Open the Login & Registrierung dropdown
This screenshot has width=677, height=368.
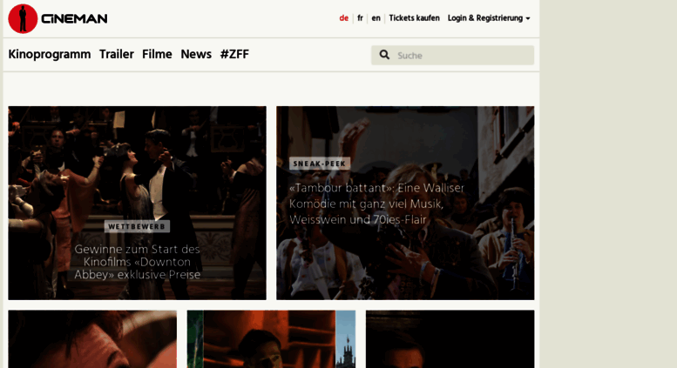[489, 18]
